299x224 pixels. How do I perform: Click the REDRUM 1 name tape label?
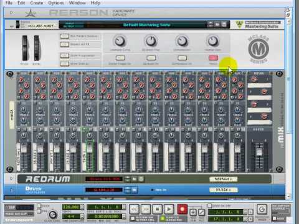pyautogui.click(x=224, y=179)
